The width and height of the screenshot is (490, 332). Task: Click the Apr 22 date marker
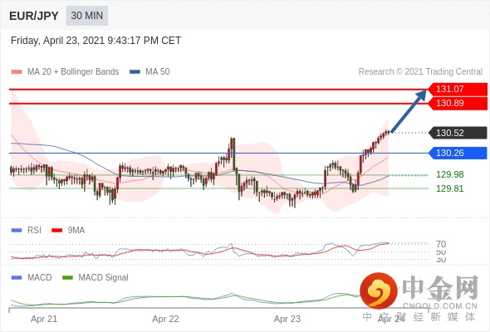(165, 319)
